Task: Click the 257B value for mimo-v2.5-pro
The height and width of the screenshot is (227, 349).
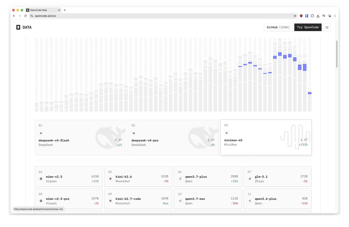Action: (x=95, y=199)
